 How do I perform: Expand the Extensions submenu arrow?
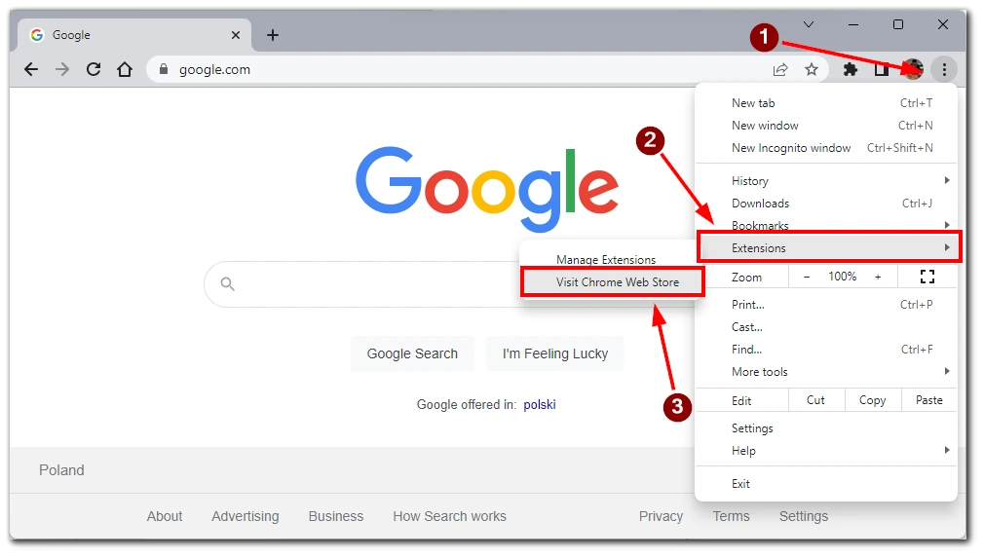click(x=947, y=247)
